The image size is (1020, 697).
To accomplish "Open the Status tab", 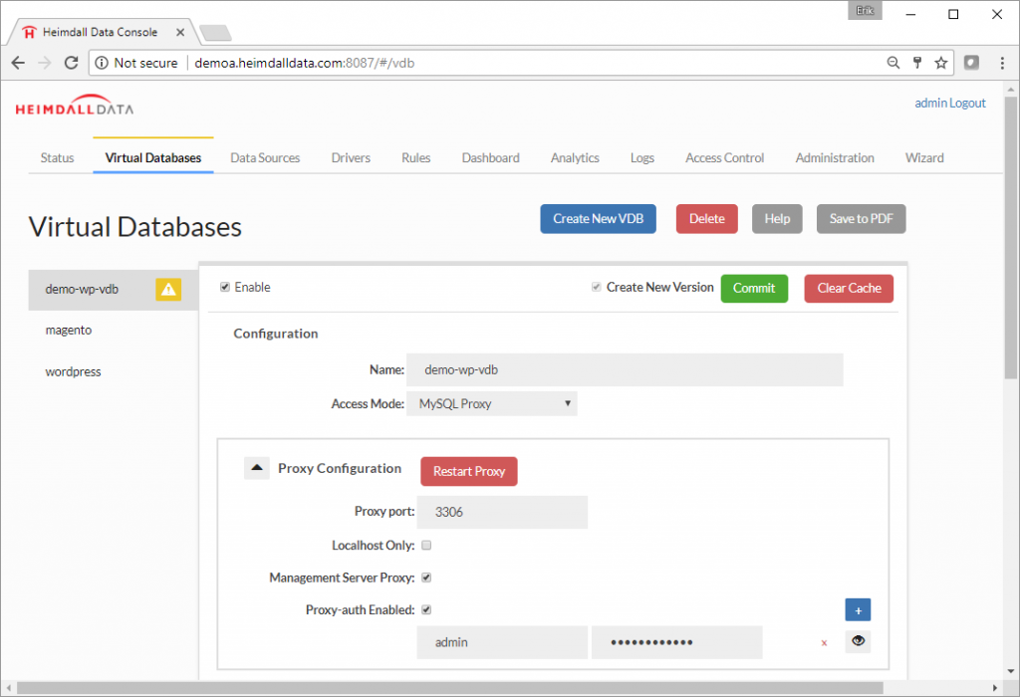I will [57, 158].
